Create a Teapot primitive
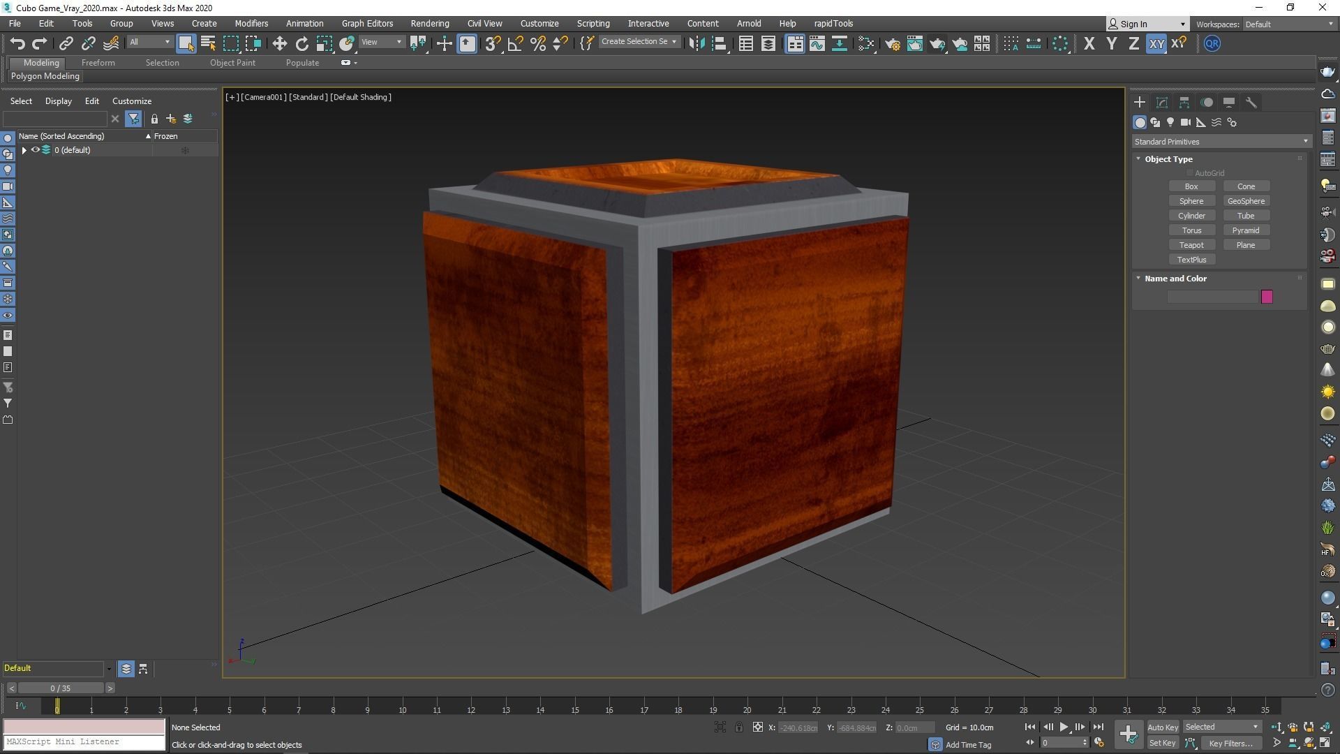 point(1191,245)
